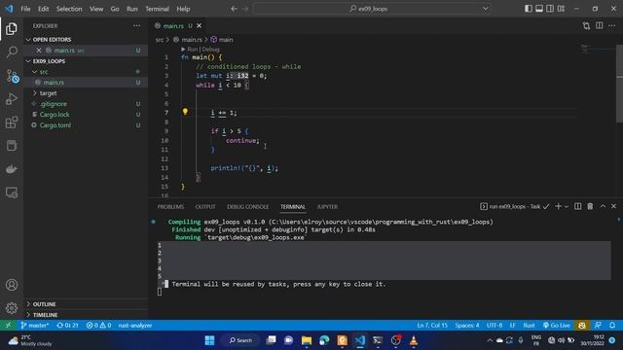Image resolution: width=623 pixels, height=350 pixels.
Task: Open editor more actions ellipsis
Action: click(612, 26)
